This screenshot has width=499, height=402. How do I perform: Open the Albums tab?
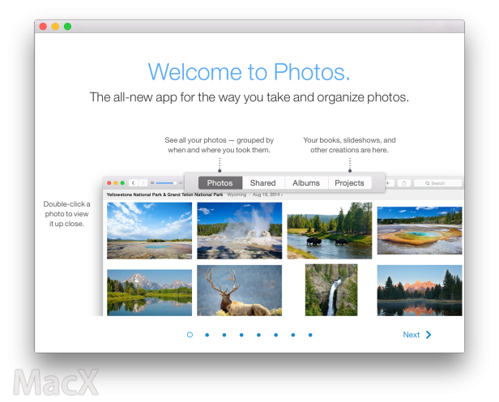tap(306, 183)
